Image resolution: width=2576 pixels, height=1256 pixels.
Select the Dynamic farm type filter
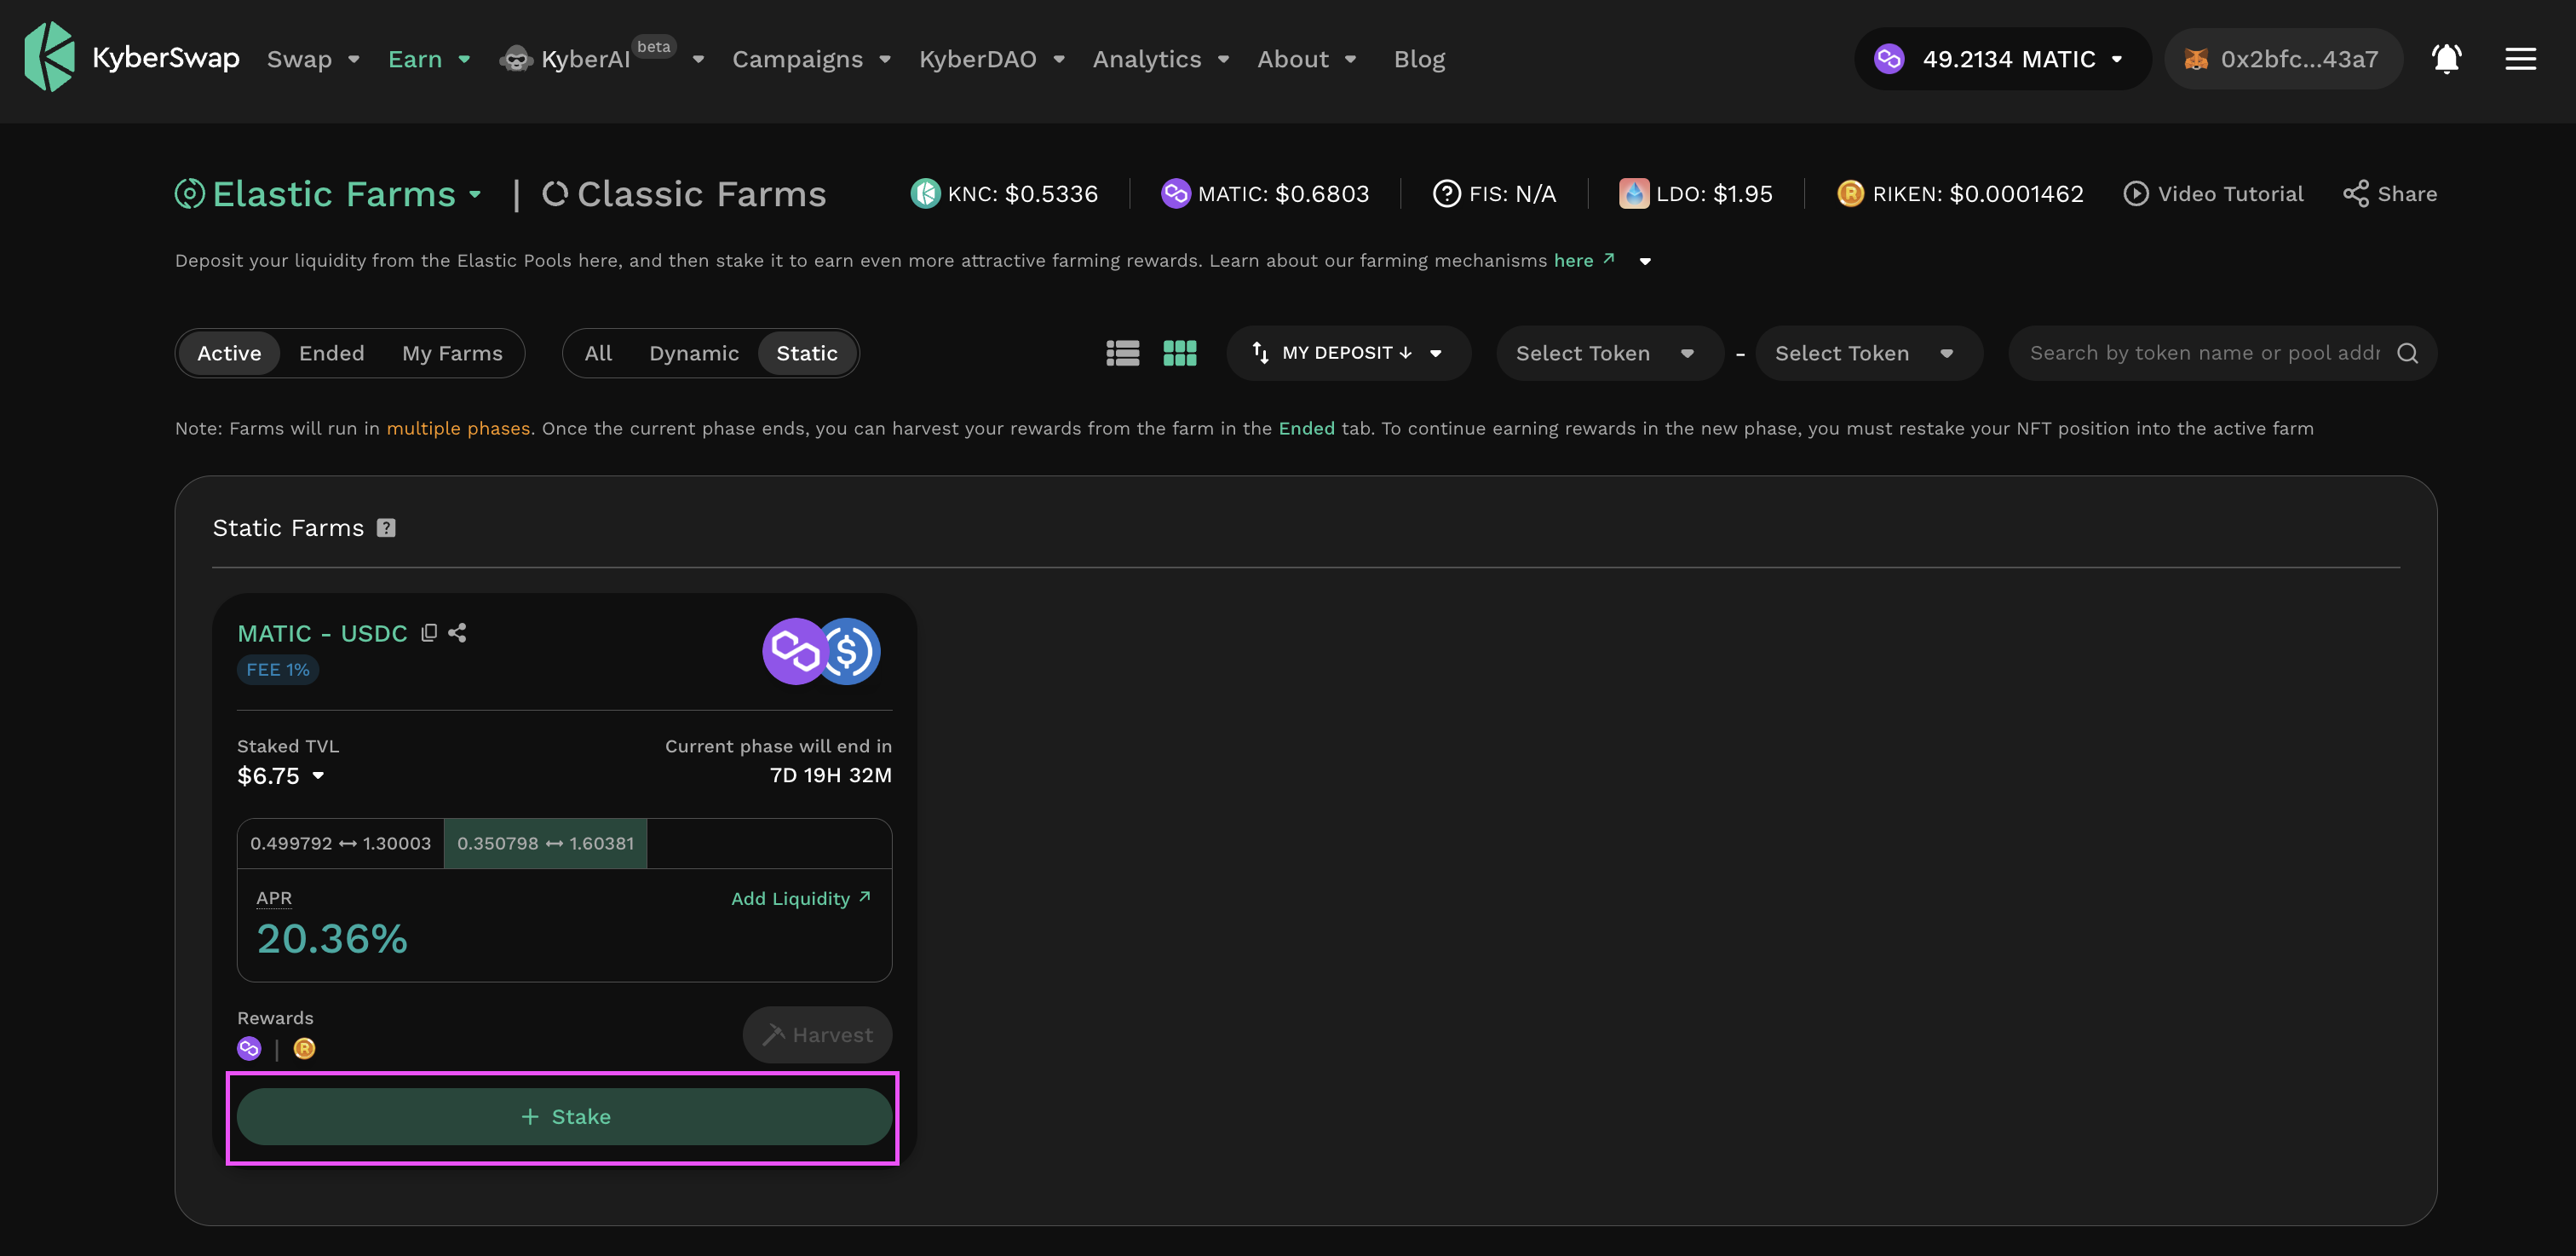click(694, 353)
